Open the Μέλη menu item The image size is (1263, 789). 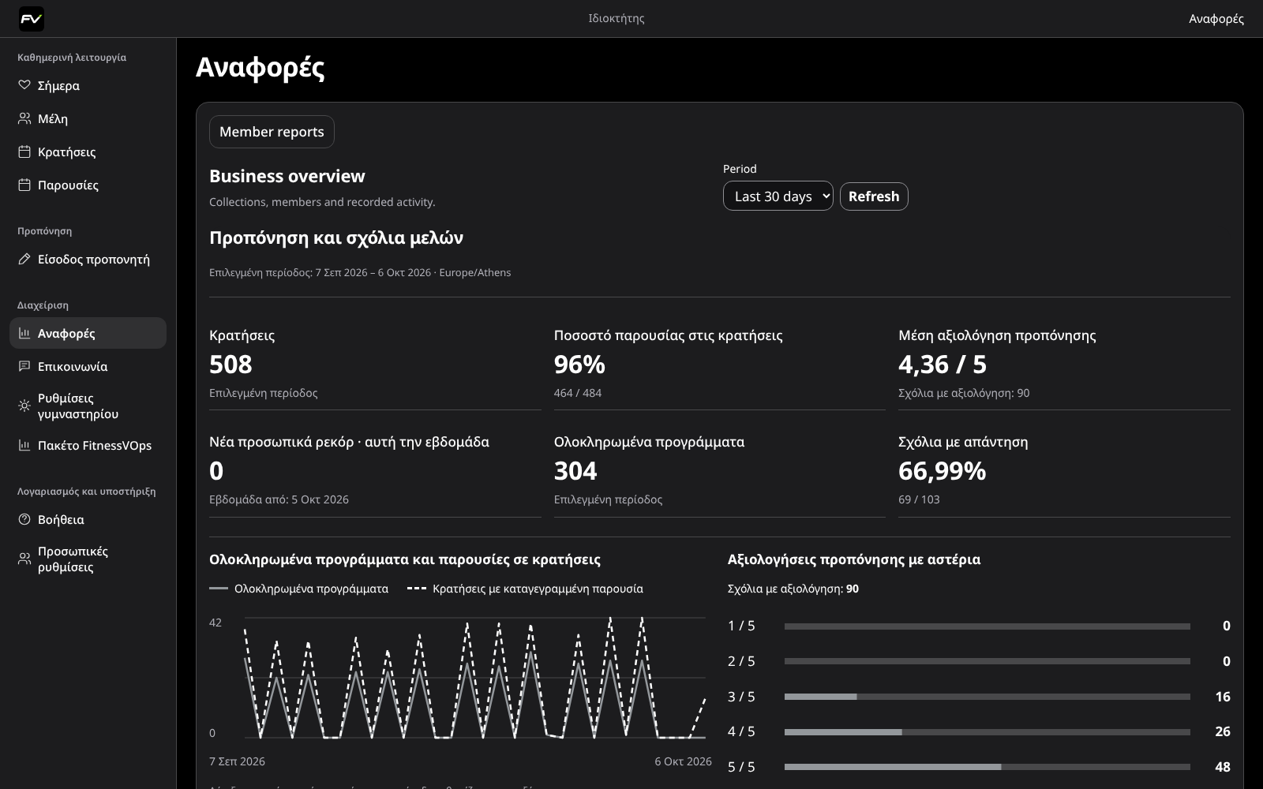[88, 118]
